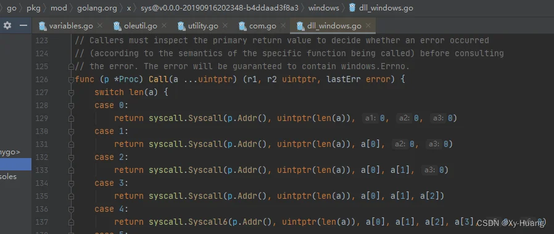This screenshot has height=234, width=554.
Task: Click the gopher icon on oleutil.go tab
Action: (x=118, y=26)
